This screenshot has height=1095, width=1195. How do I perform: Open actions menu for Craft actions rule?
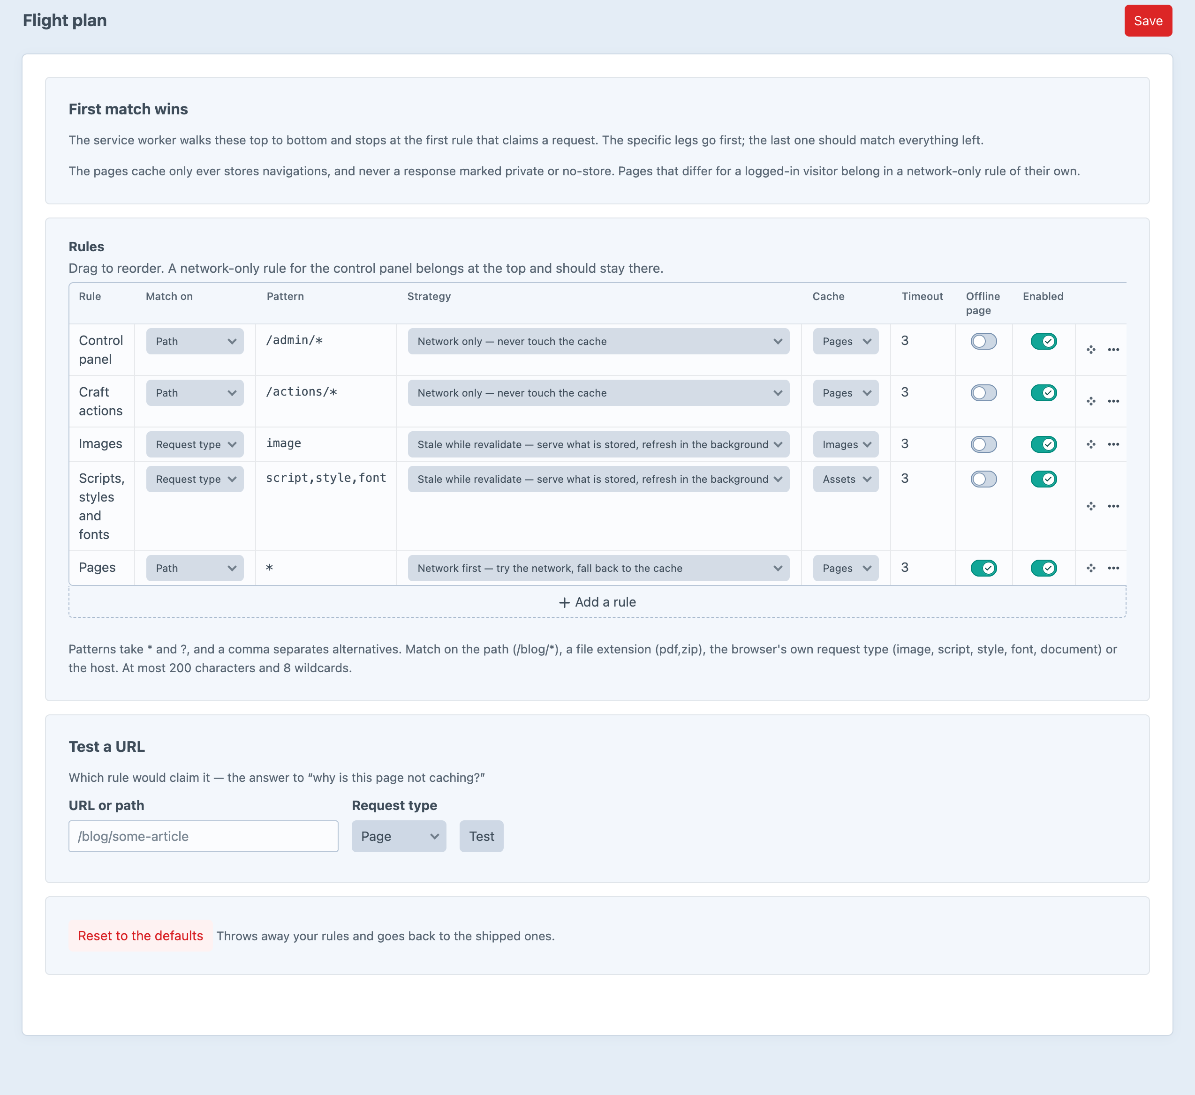coord(1113,401)
